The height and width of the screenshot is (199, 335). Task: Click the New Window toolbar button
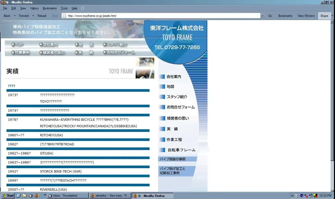(306, 16)
